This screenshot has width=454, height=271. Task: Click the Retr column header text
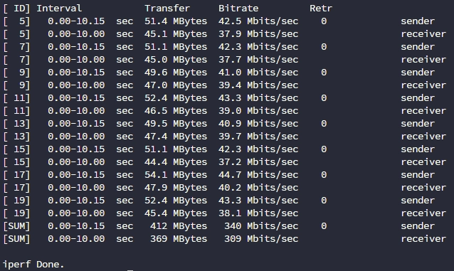[x=321, y=8]
